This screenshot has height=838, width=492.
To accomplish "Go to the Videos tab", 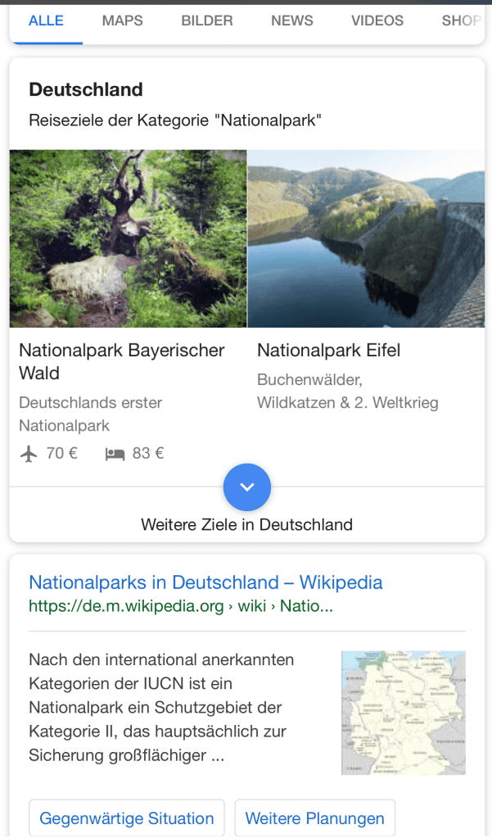I will [377, 20].
